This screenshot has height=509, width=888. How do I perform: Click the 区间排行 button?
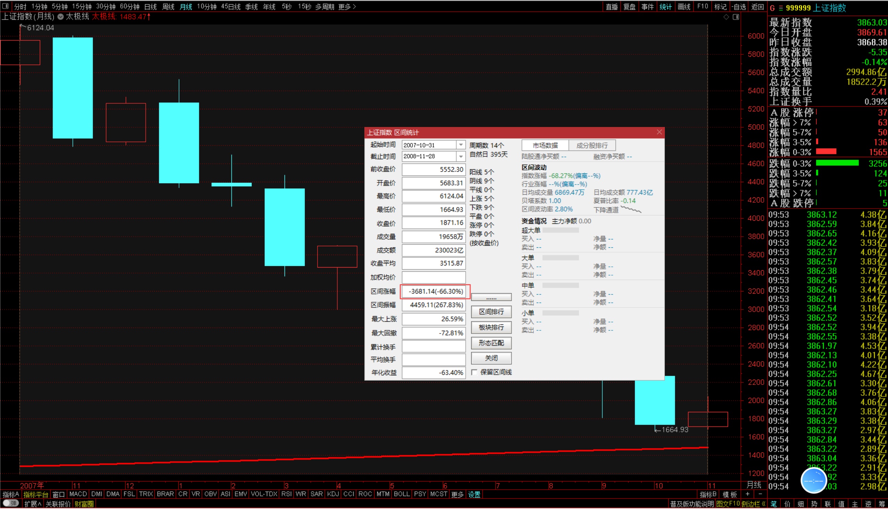coord(491,312)
